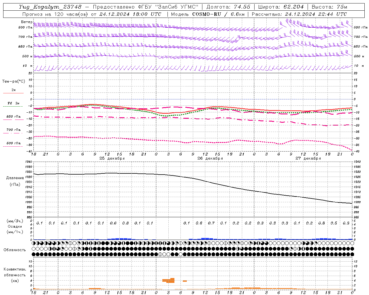Click the '(мм/3ч.)' precipitation unit label
Screen dimensions: 369x295
(15, 221)
